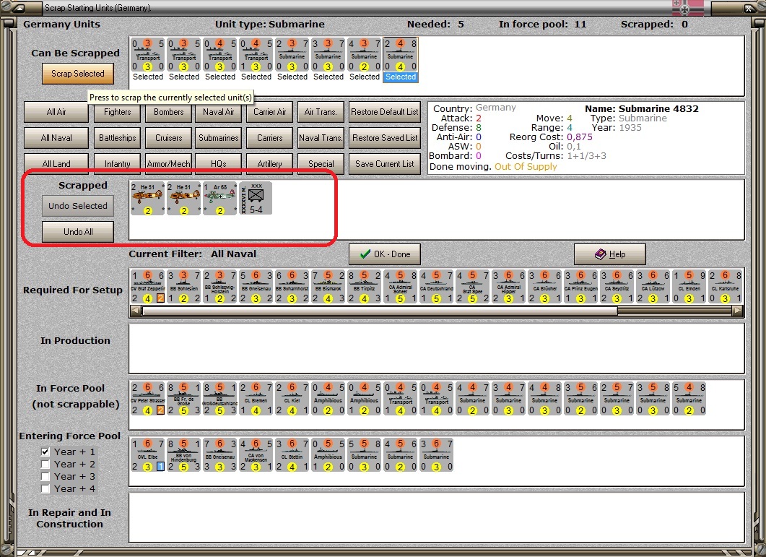Tick the Year + 3 checkbox
The width and height of the screenshot is (766, 557).
click(45, 476)
